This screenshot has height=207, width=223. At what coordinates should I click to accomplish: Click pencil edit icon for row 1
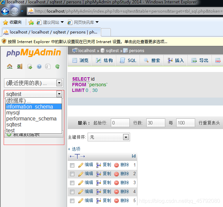81,165
